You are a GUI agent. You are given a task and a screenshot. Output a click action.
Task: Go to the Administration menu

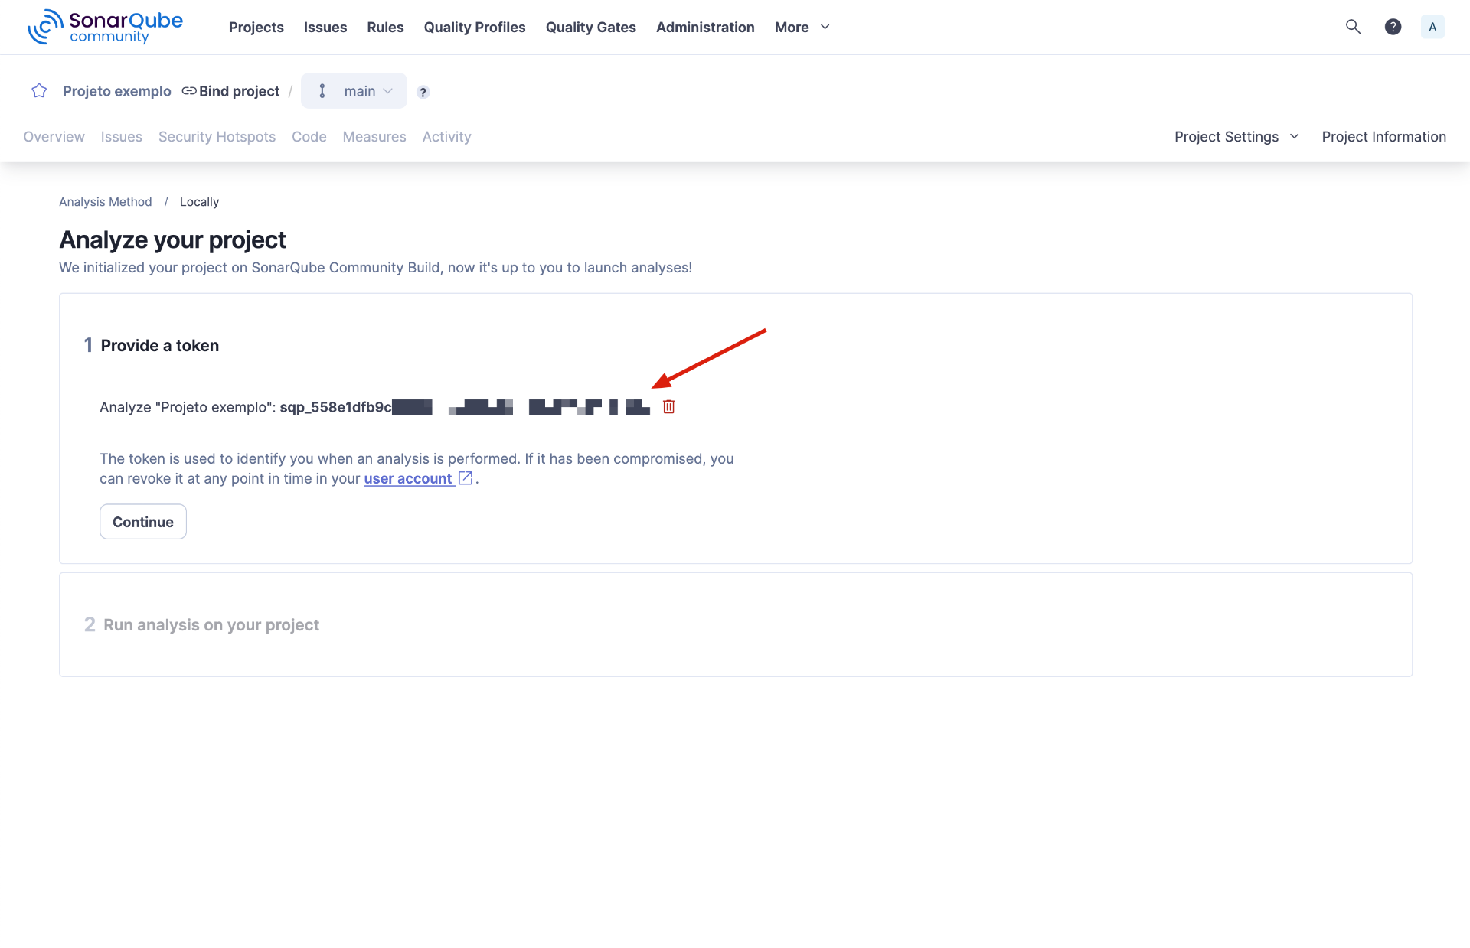[x=705, y=27]
